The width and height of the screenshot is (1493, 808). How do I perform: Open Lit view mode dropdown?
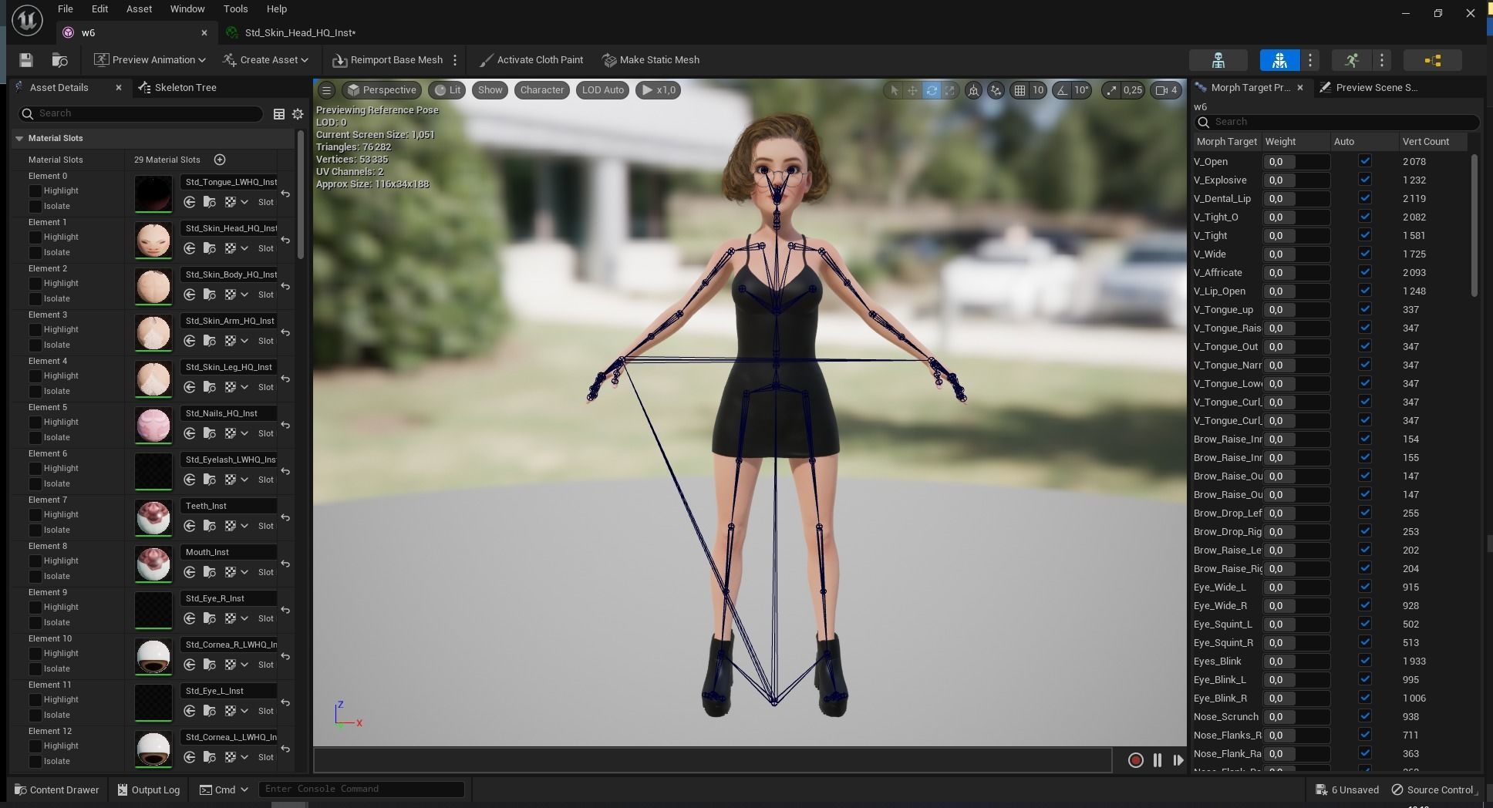pos(447,90)
